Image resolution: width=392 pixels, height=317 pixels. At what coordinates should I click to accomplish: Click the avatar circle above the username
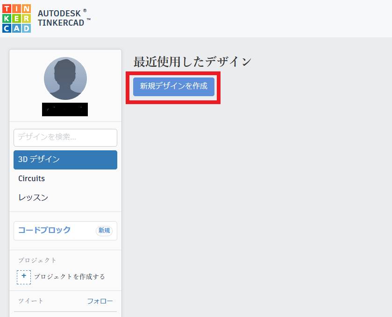65,78
